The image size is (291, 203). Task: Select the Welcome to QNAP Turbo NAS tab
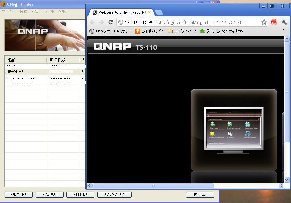click(122, 12)
